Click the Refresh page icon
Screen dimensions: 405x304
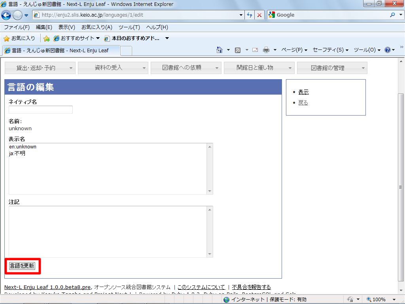pyautogui.click(x=250, y=15)
